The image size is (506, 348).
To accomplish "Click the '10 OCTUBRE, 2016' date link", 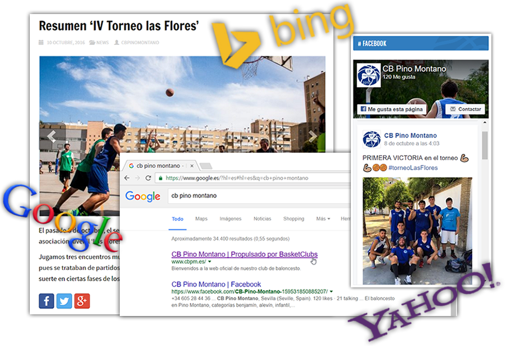I will pyautogui.click(x=66, y=42).
